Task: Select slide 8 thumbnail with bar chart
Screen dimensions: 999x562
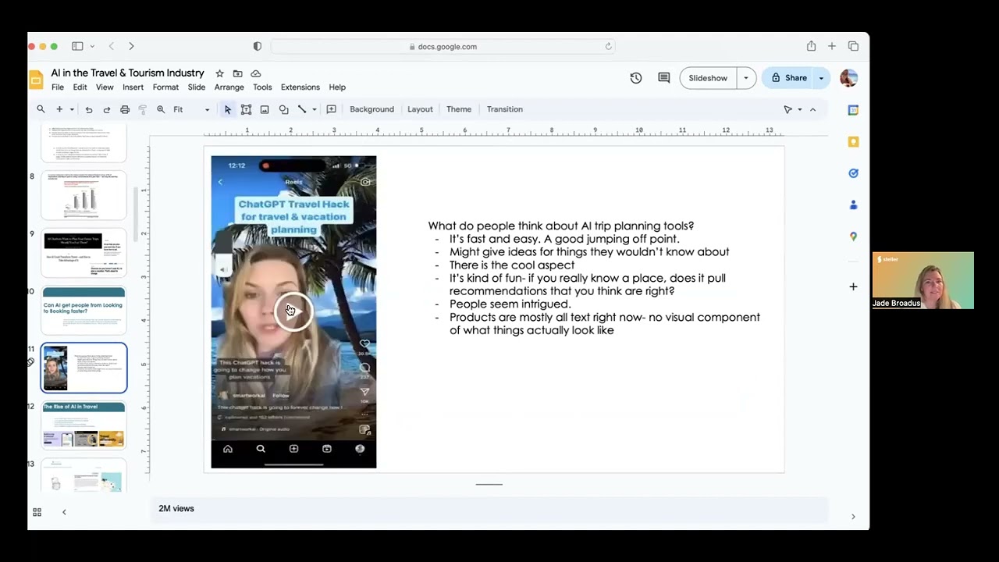Action: [84, 196]
